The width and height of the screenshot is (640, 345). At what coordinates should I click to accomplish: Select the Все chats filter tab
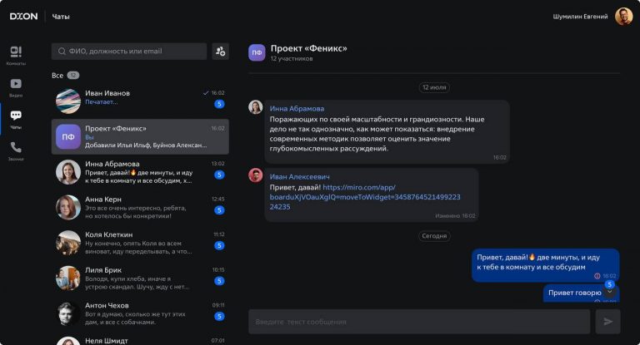coord(65,76)
